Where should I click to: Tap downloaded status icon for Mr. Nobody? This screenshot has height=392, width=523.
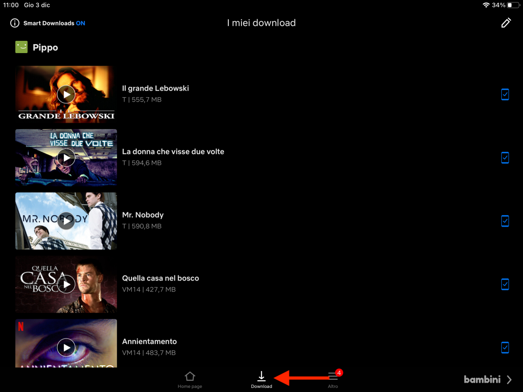point(505,221)
